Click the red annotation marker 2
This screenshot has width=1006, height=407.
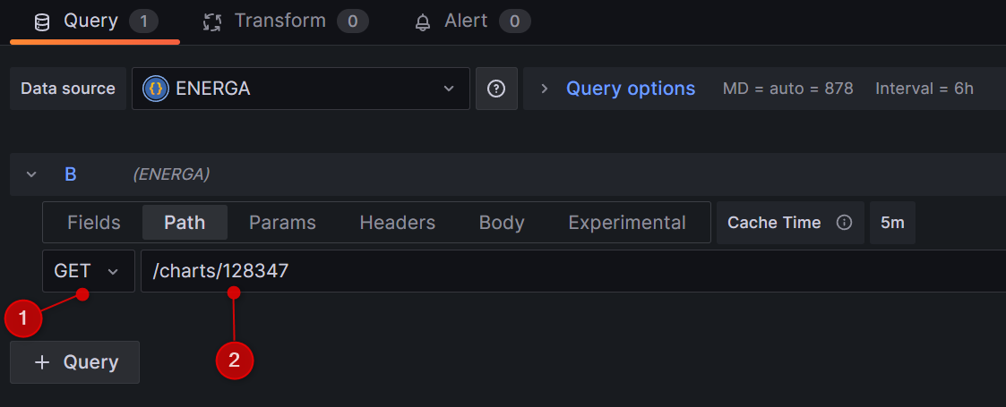[235, 361]
